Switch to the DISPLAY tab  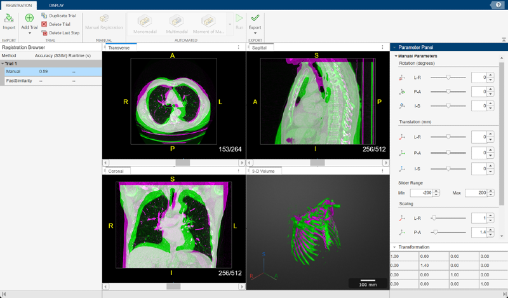point(56,5)
